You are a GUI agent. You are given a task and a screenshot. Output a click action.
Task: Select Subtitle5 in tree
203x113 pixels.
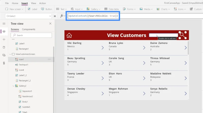(x=26, y=107)
